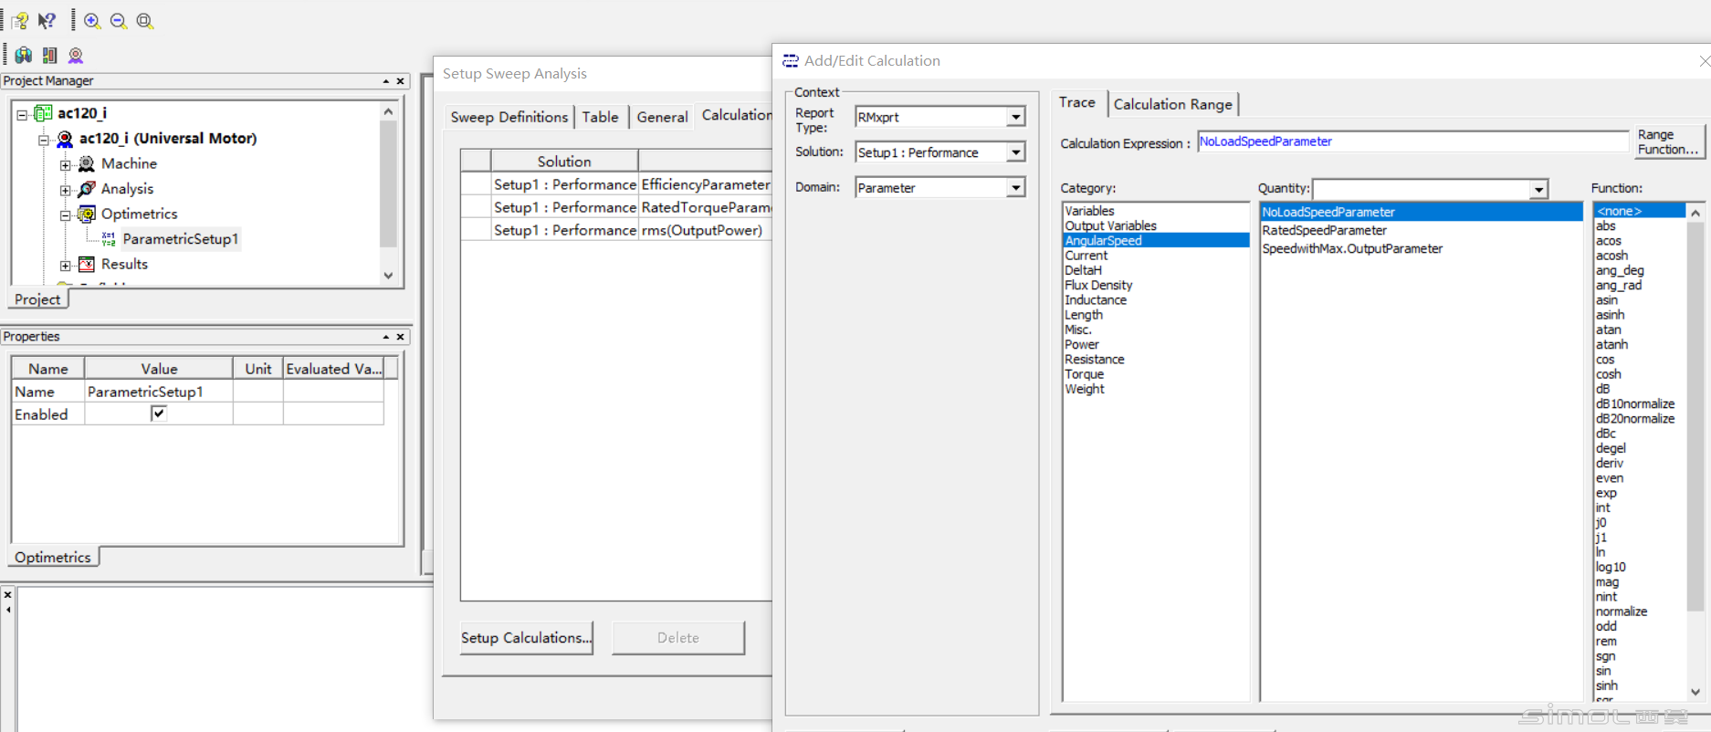Viewport: 1711px width, 732px height.
Task: Click the motor badge icon in the second toolbar
Action: pyautogui.click(x=76, y=55)
